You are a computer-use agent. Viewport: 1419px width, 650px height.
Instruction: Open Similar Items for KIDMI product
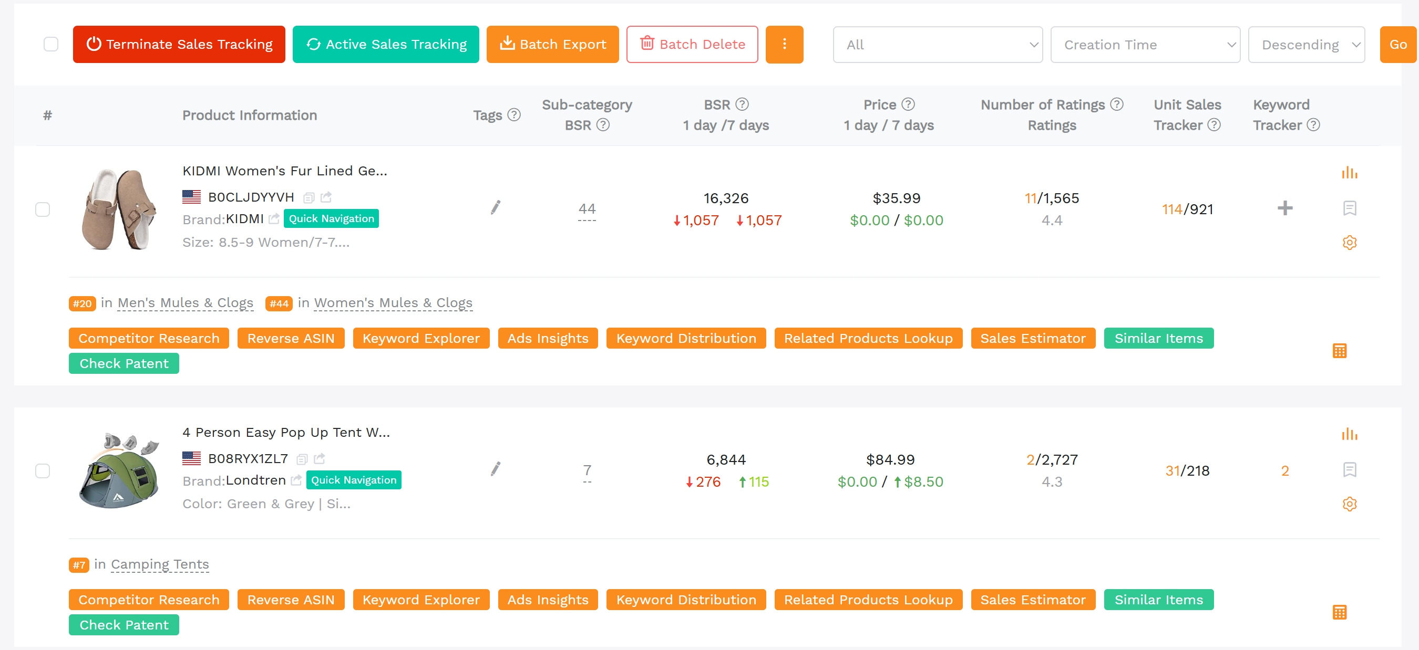pyautogui.click(x=1158, y=338)
